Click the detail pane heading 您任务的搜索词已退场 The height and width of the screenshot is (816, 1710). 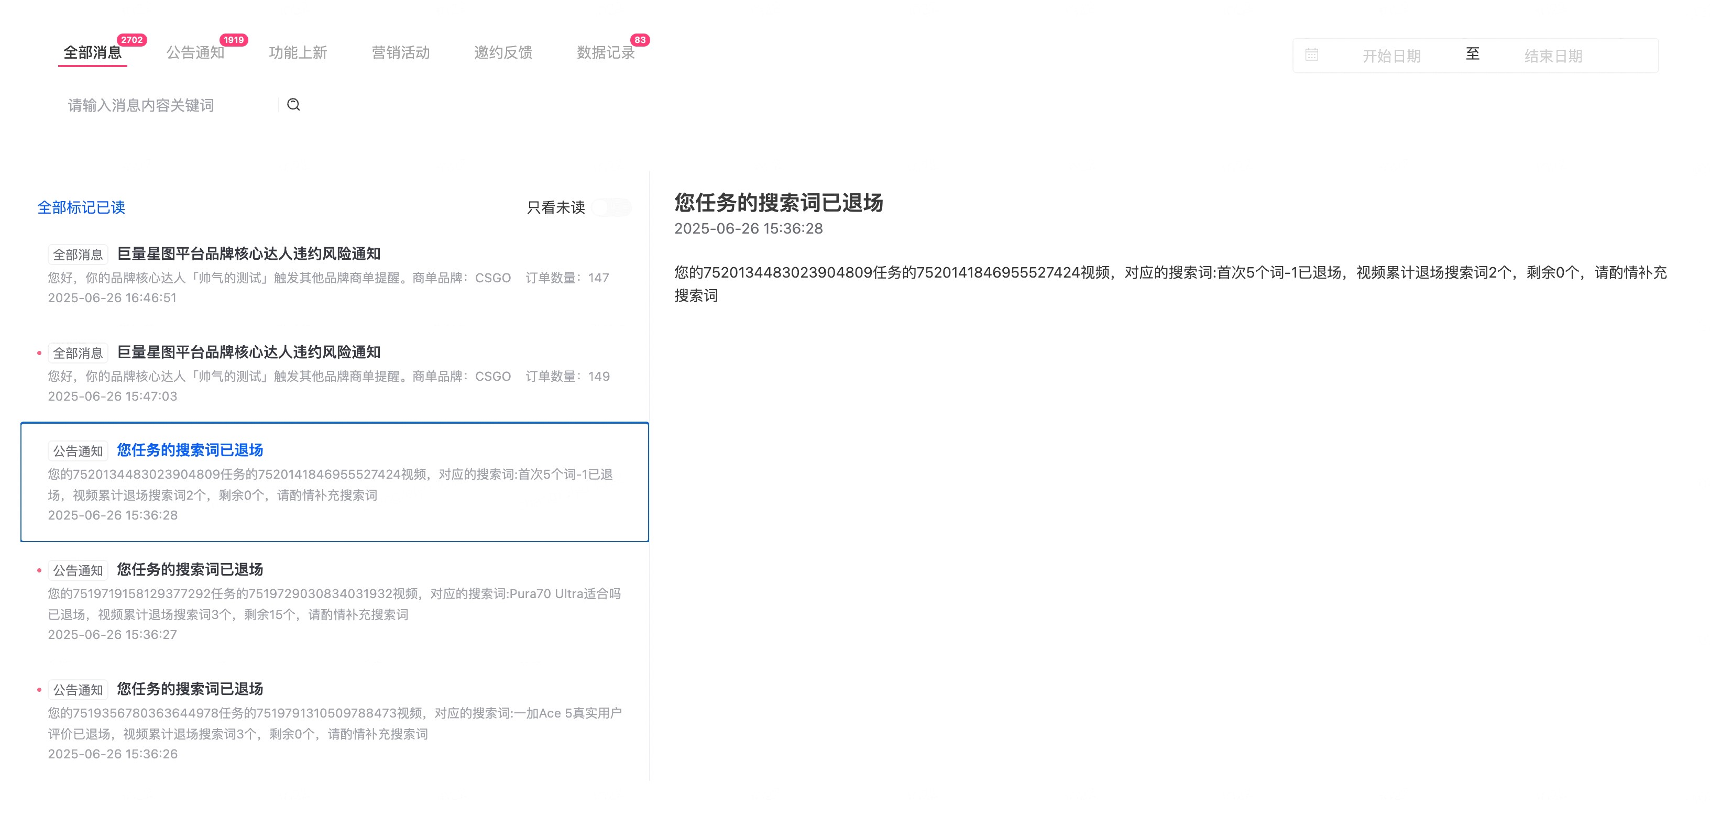click(x=779, y=203)
